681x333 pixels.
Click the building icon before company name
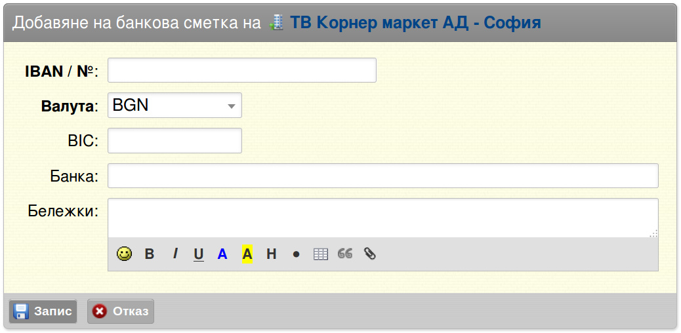[276, 22]
